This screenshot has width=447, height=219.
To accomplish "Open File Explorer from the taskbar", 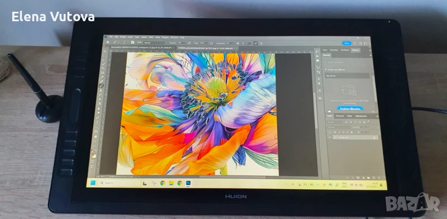I will point(171,183).
